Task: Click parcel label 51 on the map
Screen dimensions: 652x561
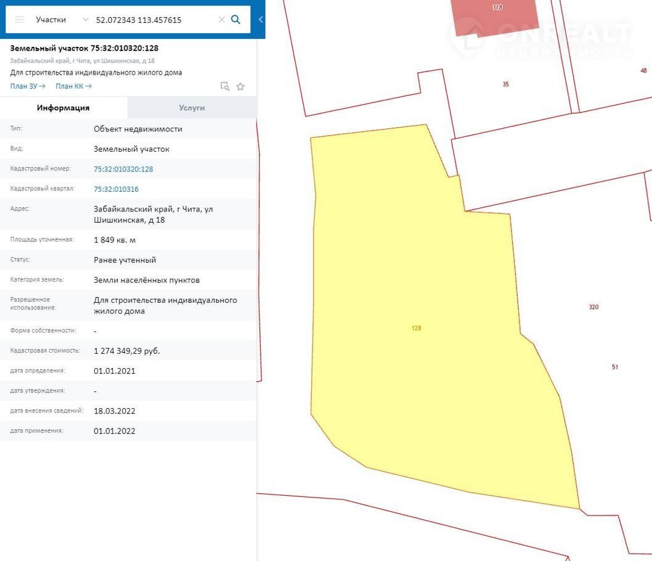Action: point(615,367)
